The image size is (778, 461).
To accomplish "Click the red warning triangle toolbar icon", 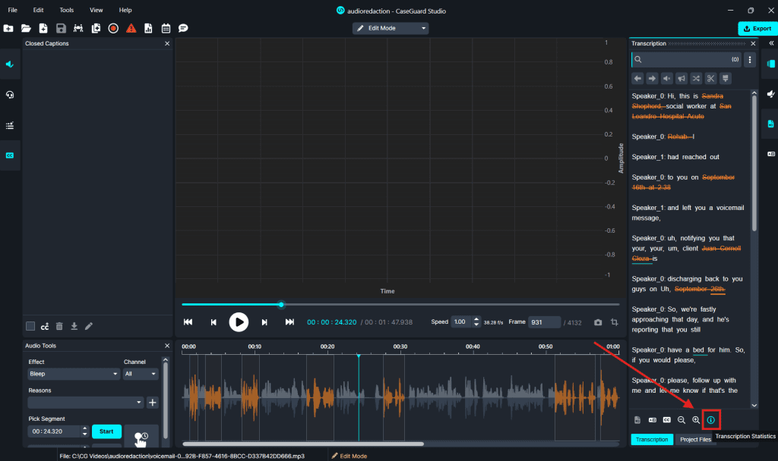I will coord(131,28).
